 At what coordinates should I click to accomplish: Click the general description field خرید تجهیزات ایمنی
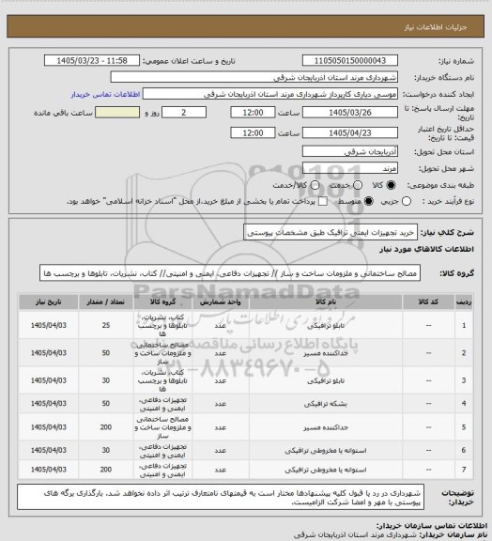click(x=331, y=232)
